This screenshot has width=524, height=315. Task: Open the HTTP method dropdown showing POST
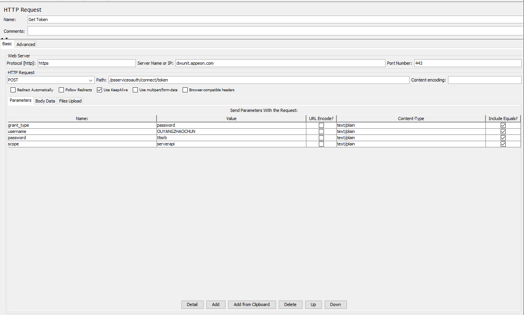coord(51,80)
